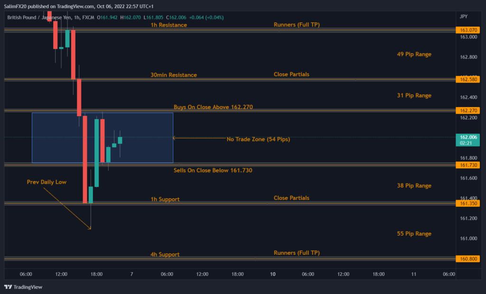Image resolution: width=486 pixels, height=294 pixels.
Task: Click the 162.270 price axis label
Action: pos(468,110)
